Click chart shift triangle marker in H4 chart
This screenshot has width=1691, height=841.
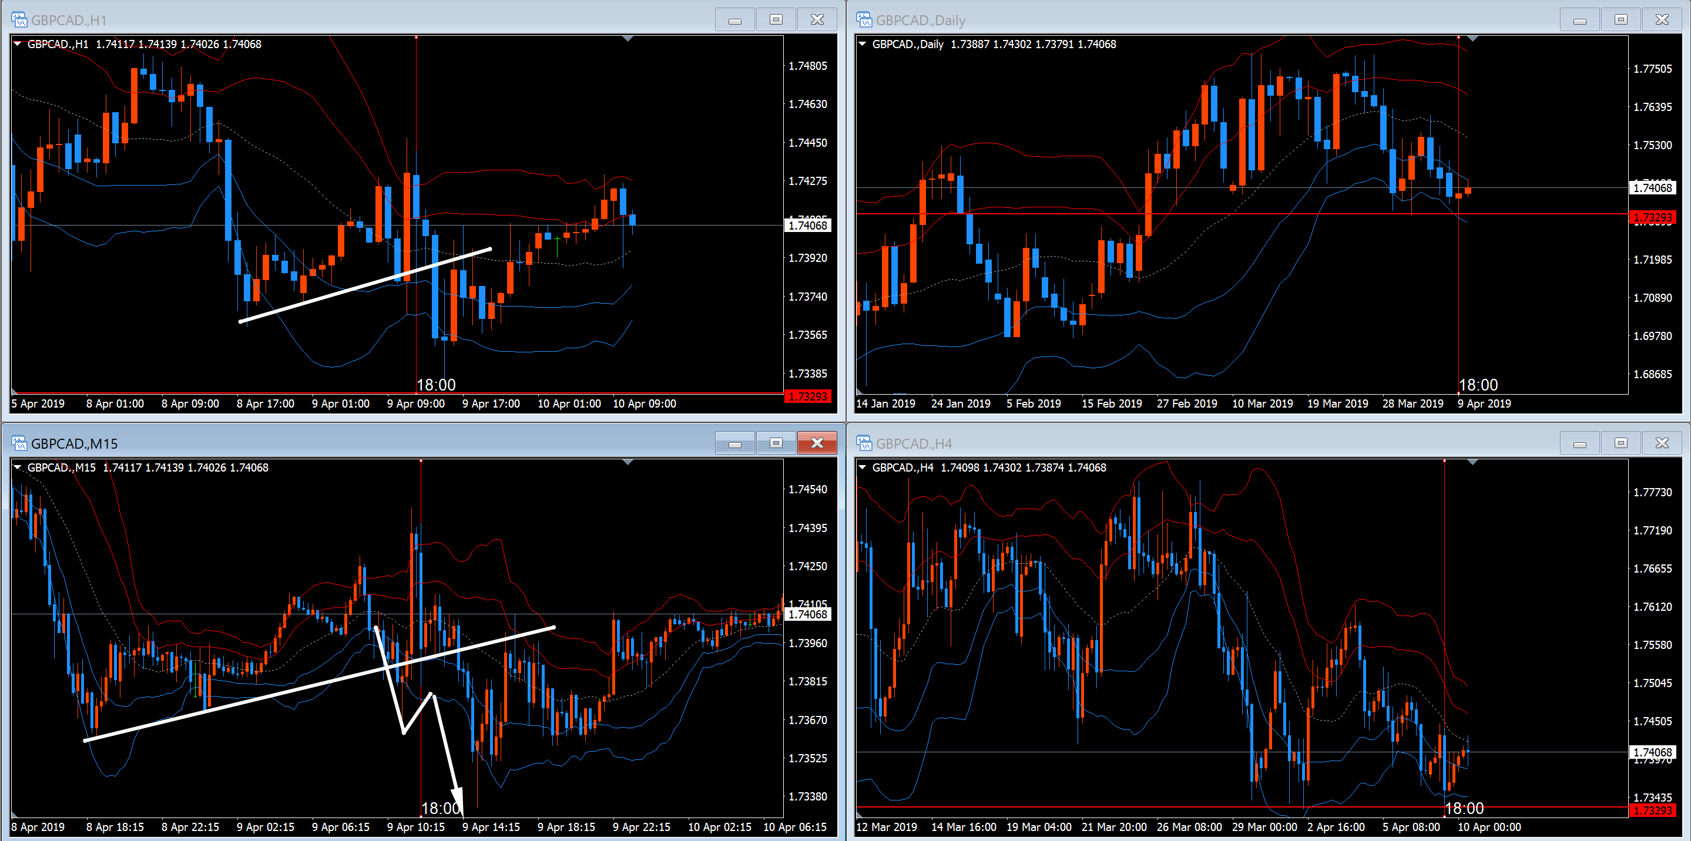click(1472, 462)
